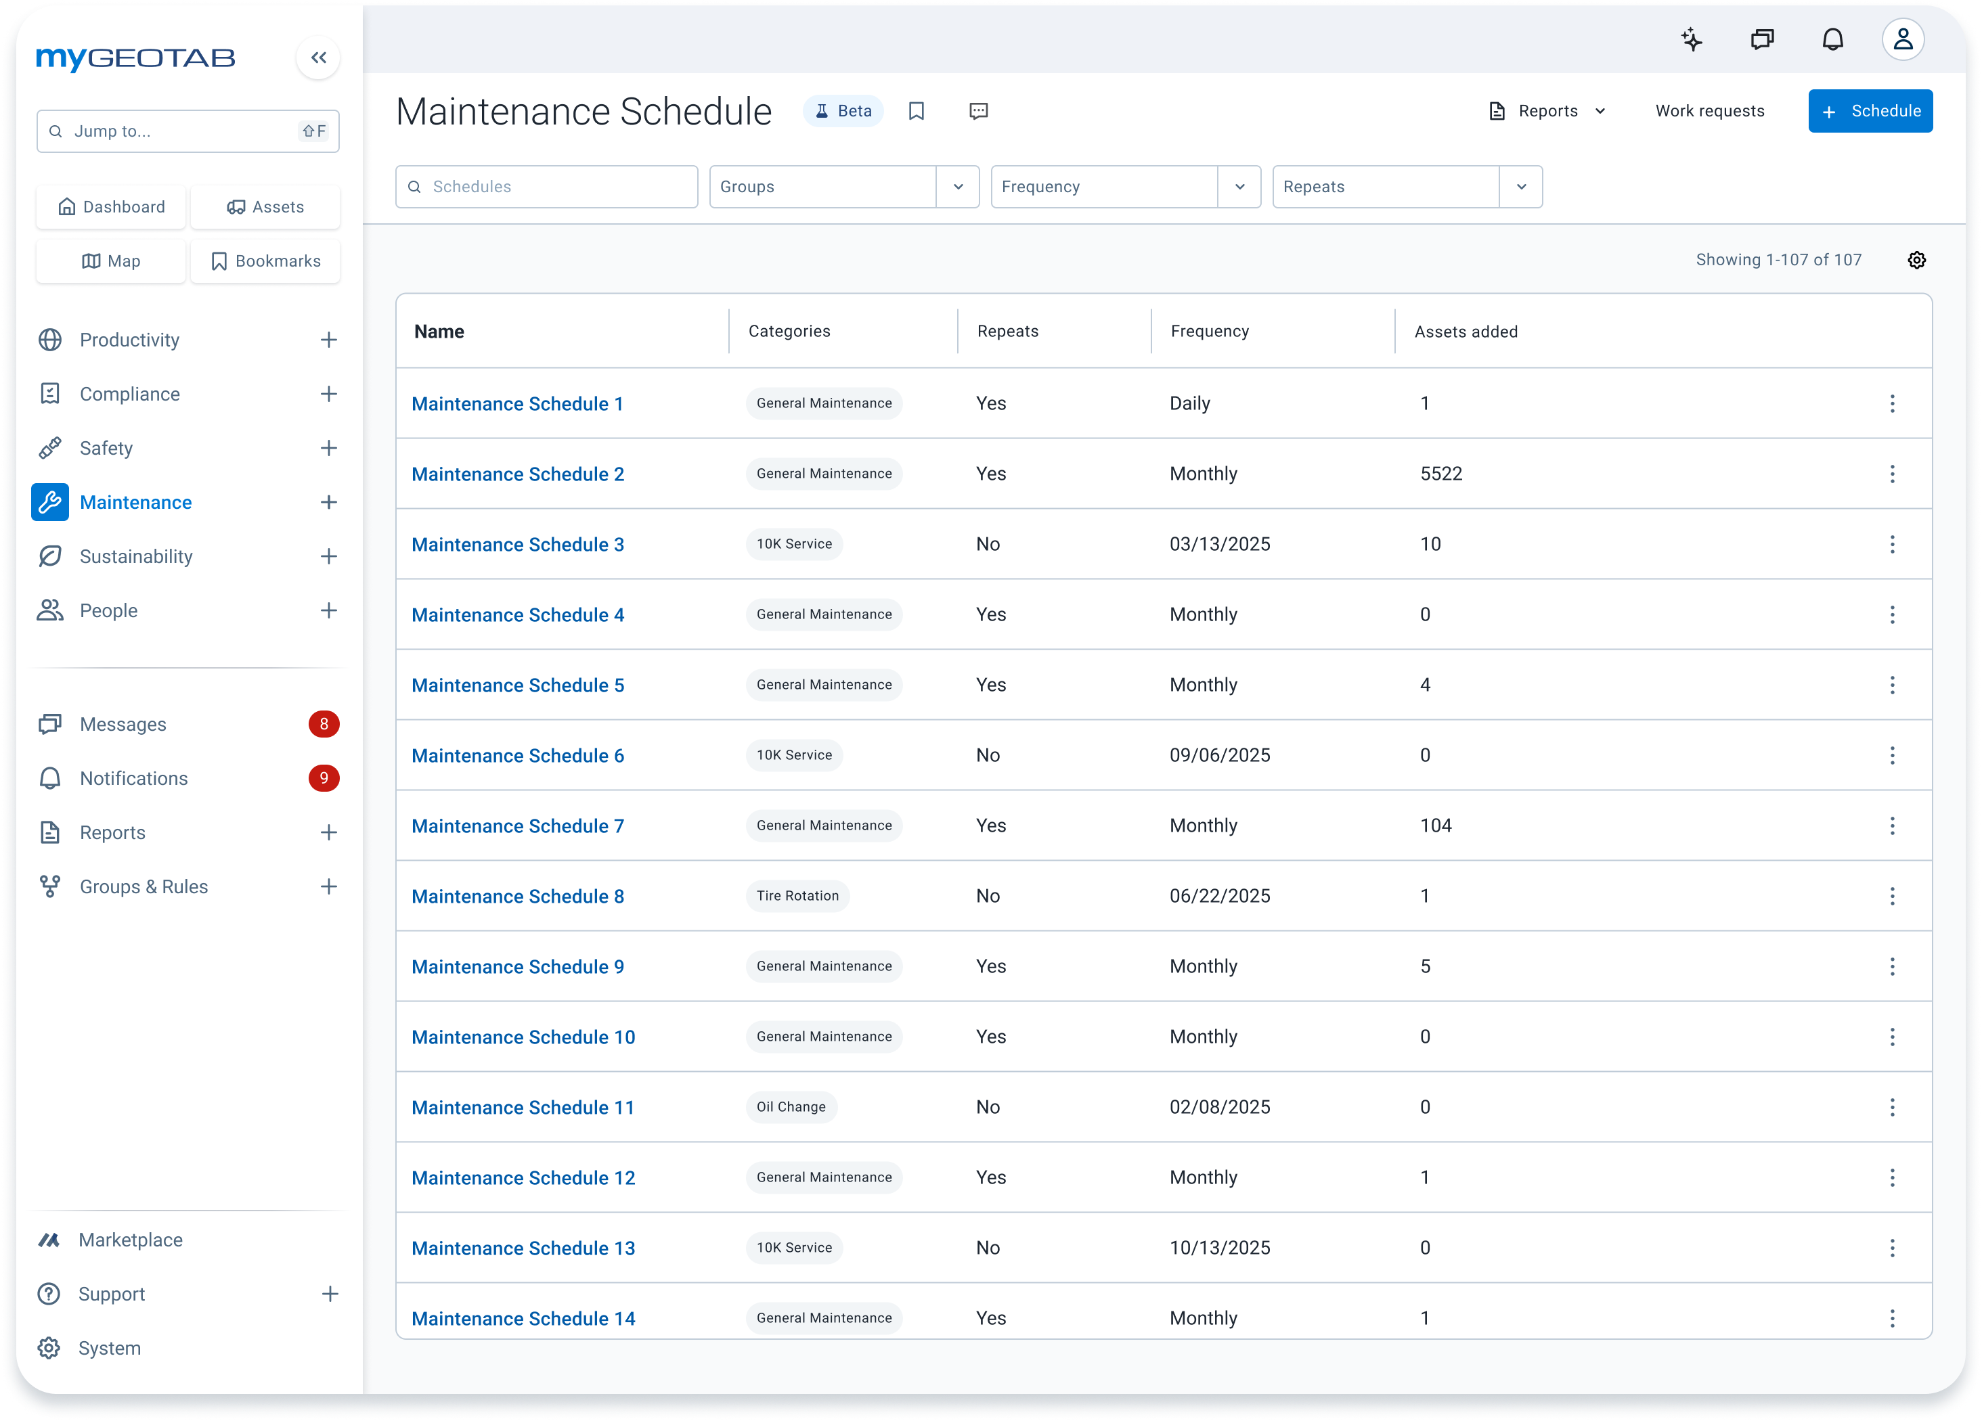Open Bookmarks

pos(265,261)
